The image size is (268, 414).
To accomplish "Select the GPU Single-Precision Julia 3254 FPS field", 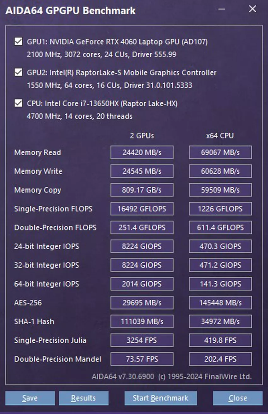I will click(142, 340).
